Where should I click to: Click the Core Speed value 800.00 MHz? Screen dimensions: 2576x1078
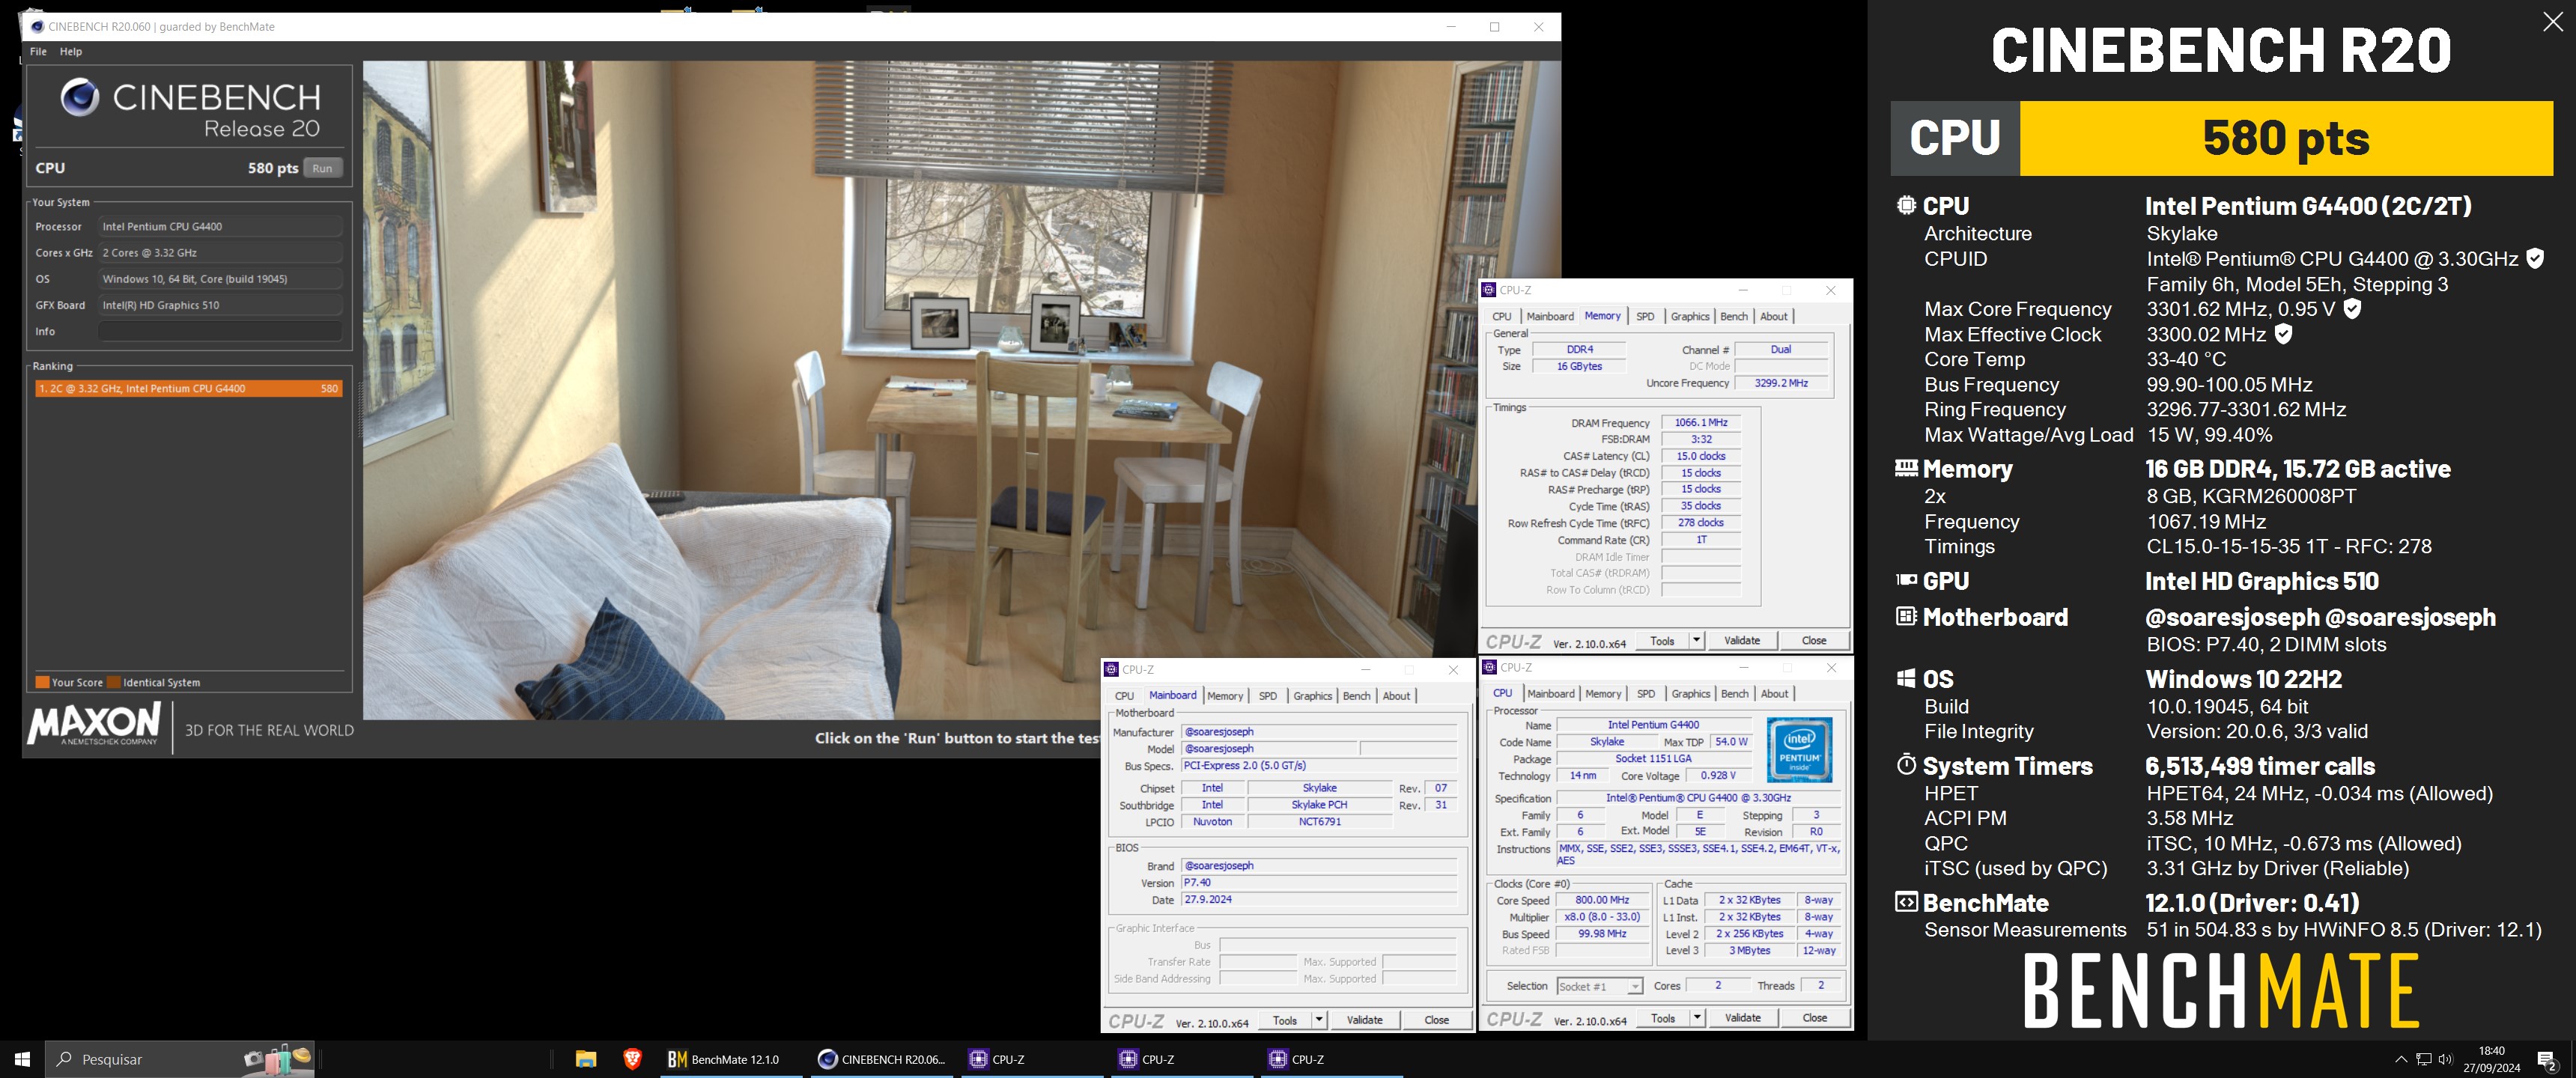pyautogui.click(x=1602, y=900)
